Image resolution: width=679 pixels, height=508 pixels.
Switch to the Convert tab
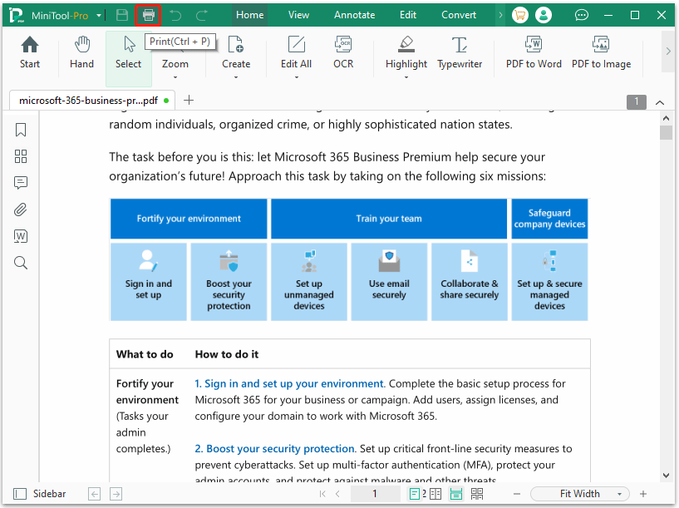459,15
